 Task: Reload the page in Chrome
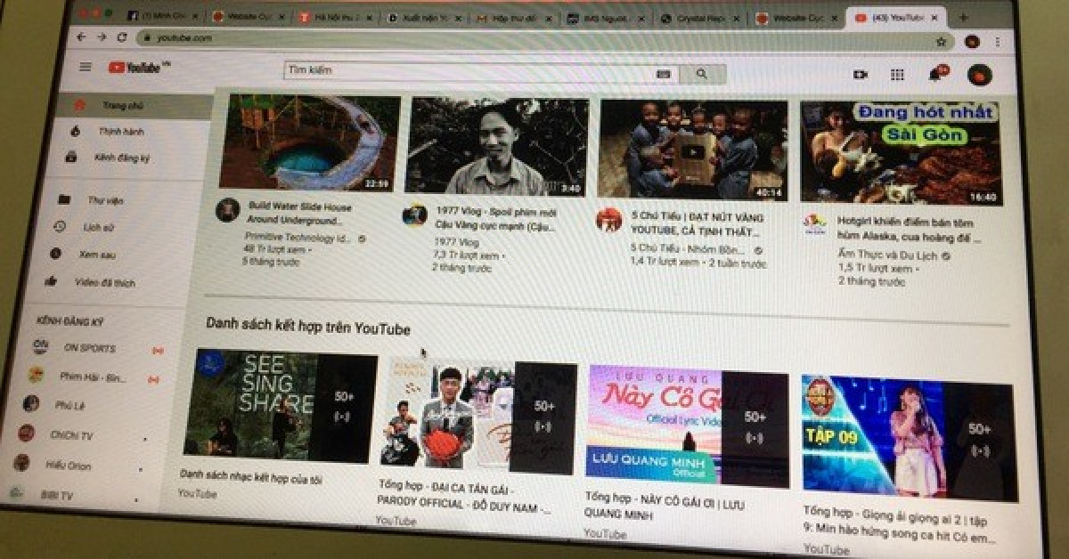coord(122,37)
